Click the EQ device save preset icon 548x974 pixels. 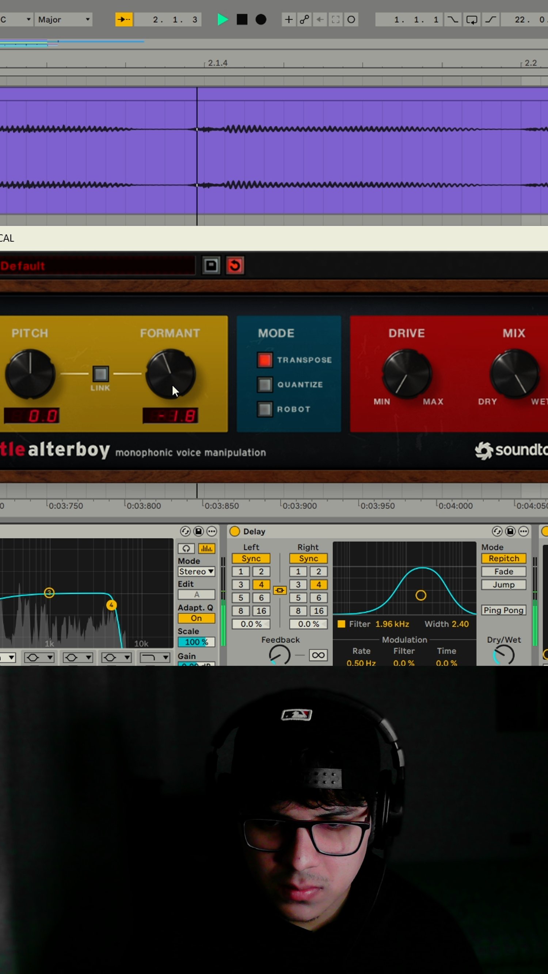198,532
